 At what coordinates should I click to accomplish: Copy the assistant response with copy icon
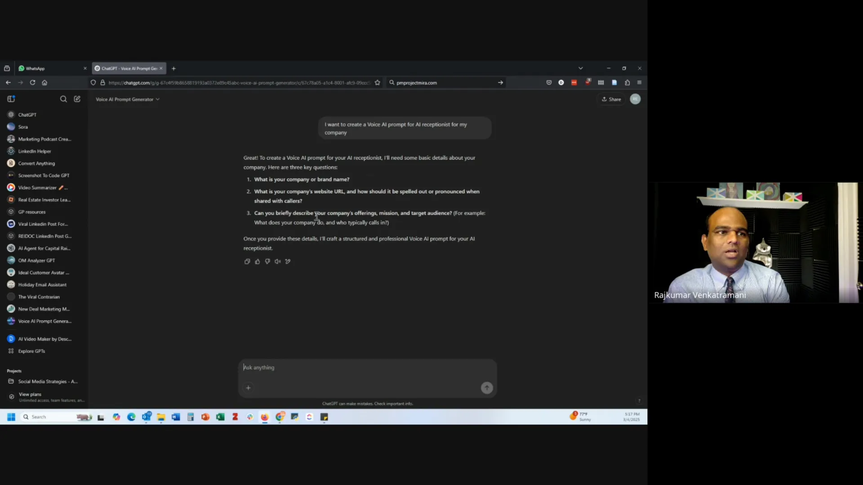click(247, 261)
